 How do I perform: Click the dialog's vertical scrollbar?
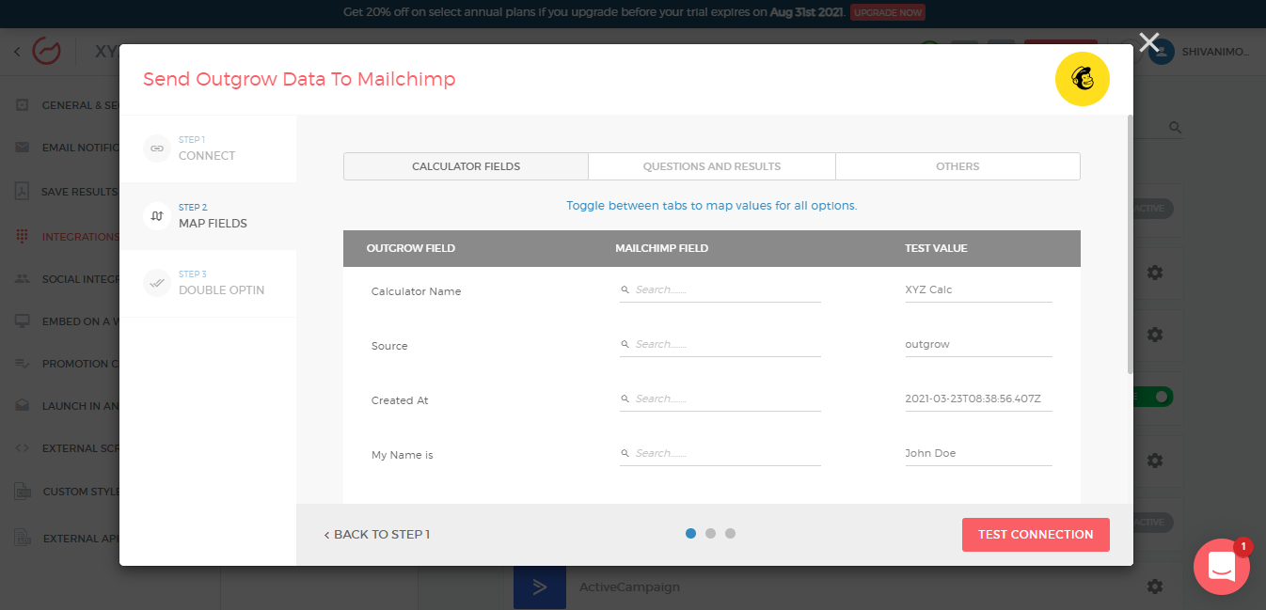pos(1130,244)
